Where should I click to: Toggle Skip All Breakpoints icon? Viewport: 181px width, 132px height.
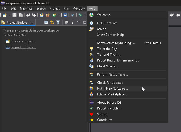coord(73,15)
